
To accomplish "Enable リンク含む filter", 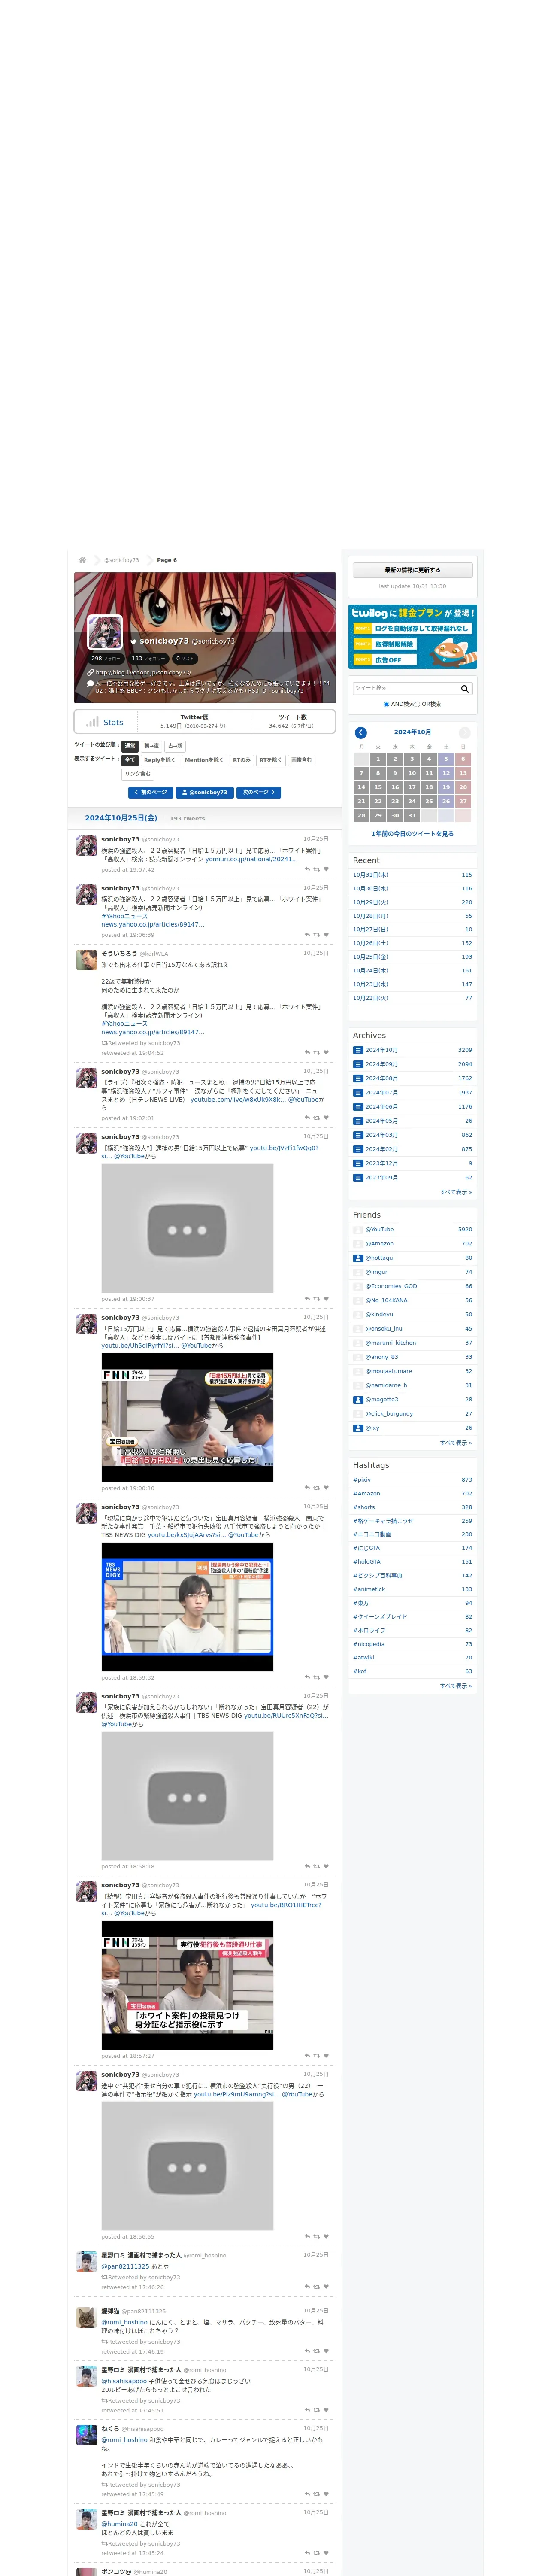I will coord(138,774).
